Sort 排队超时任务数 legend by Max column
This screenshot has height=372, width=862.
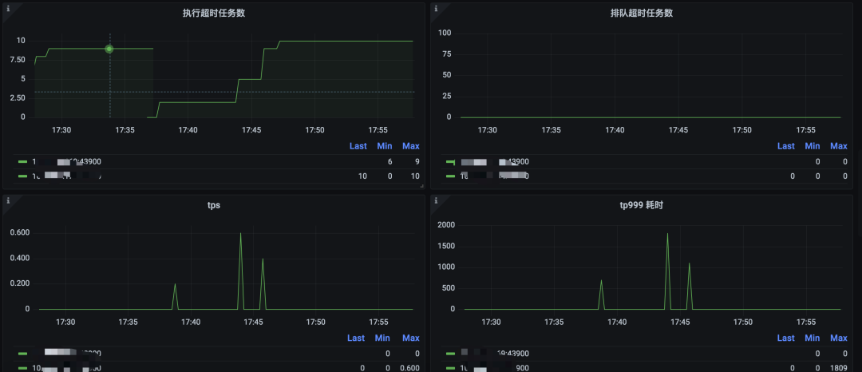[x=838, y=146]
